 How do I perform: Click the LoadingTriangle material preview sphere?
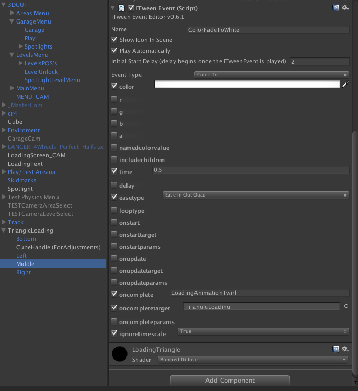tap(120, 354)
